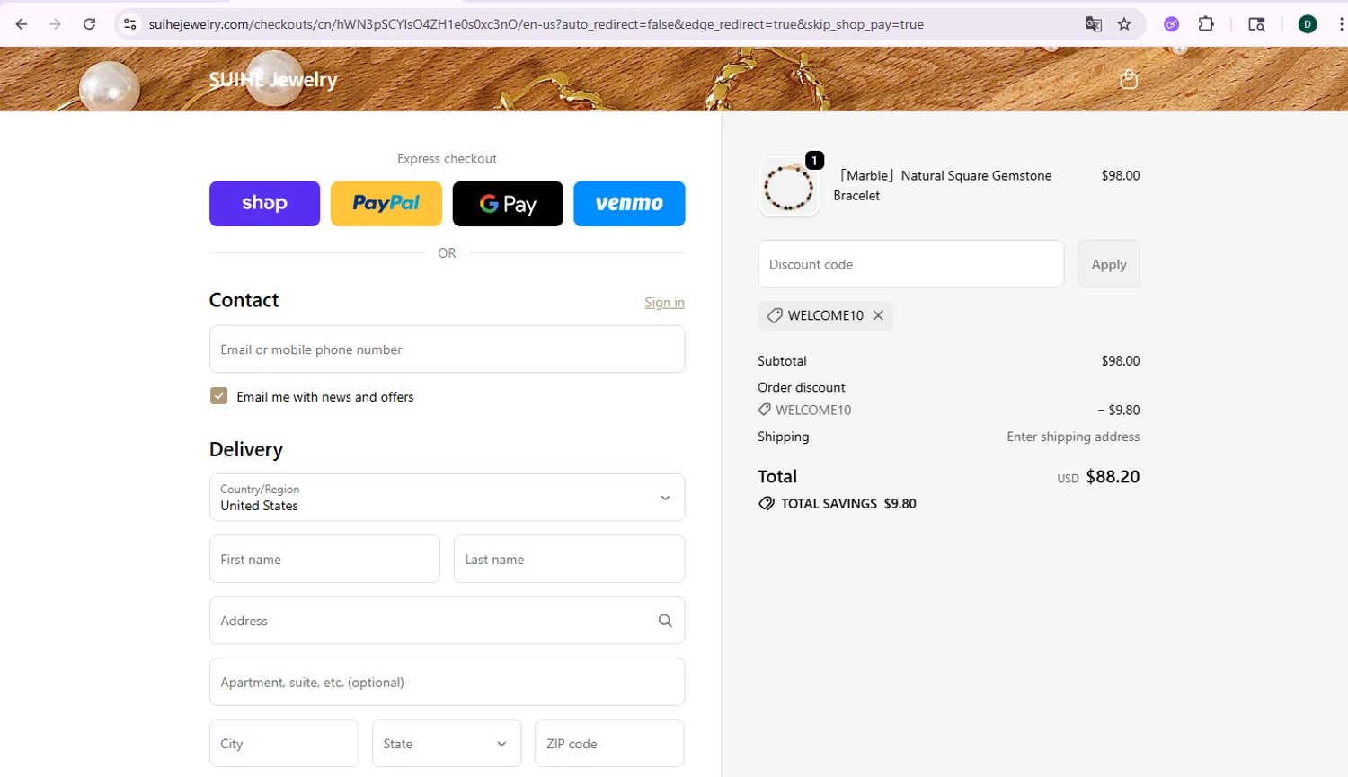Focus the Address input field
1348x777 pixels.
[x=447, y=621]
